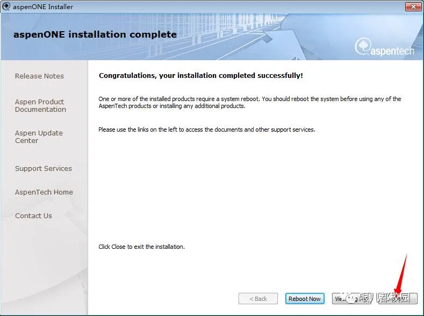Click the 'installation completed successfully' heading
This screenshot has width=424, height=316.
tap(200, 75)
